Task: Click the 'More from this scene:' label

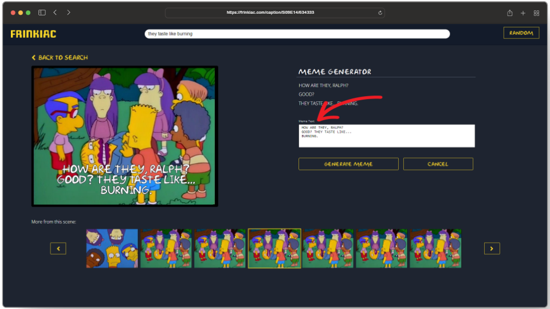Action: [54, 222]
